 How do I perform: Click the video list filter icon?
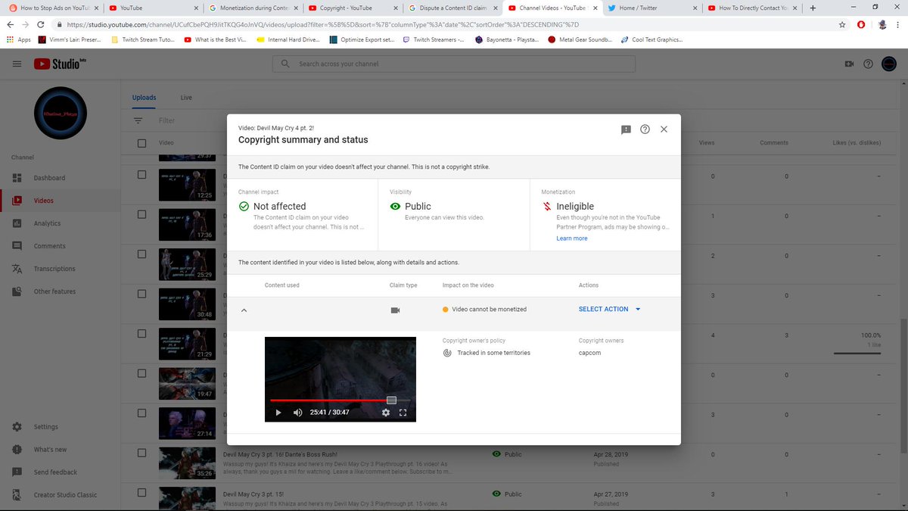138,120
